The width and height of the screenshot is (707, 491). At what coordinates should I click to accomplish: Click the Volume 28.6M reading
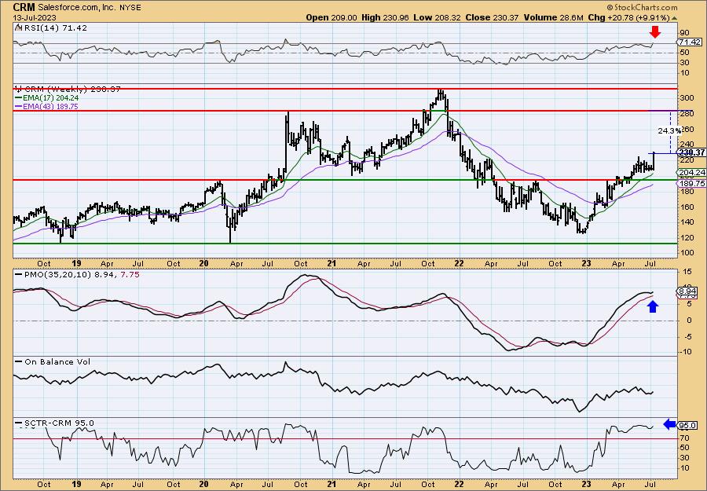point(554,17)
